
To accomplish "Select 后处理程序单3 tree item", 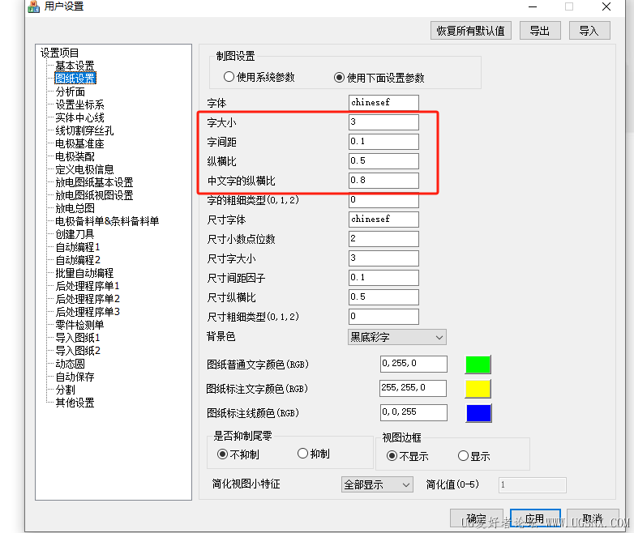I will coord(88,312).
